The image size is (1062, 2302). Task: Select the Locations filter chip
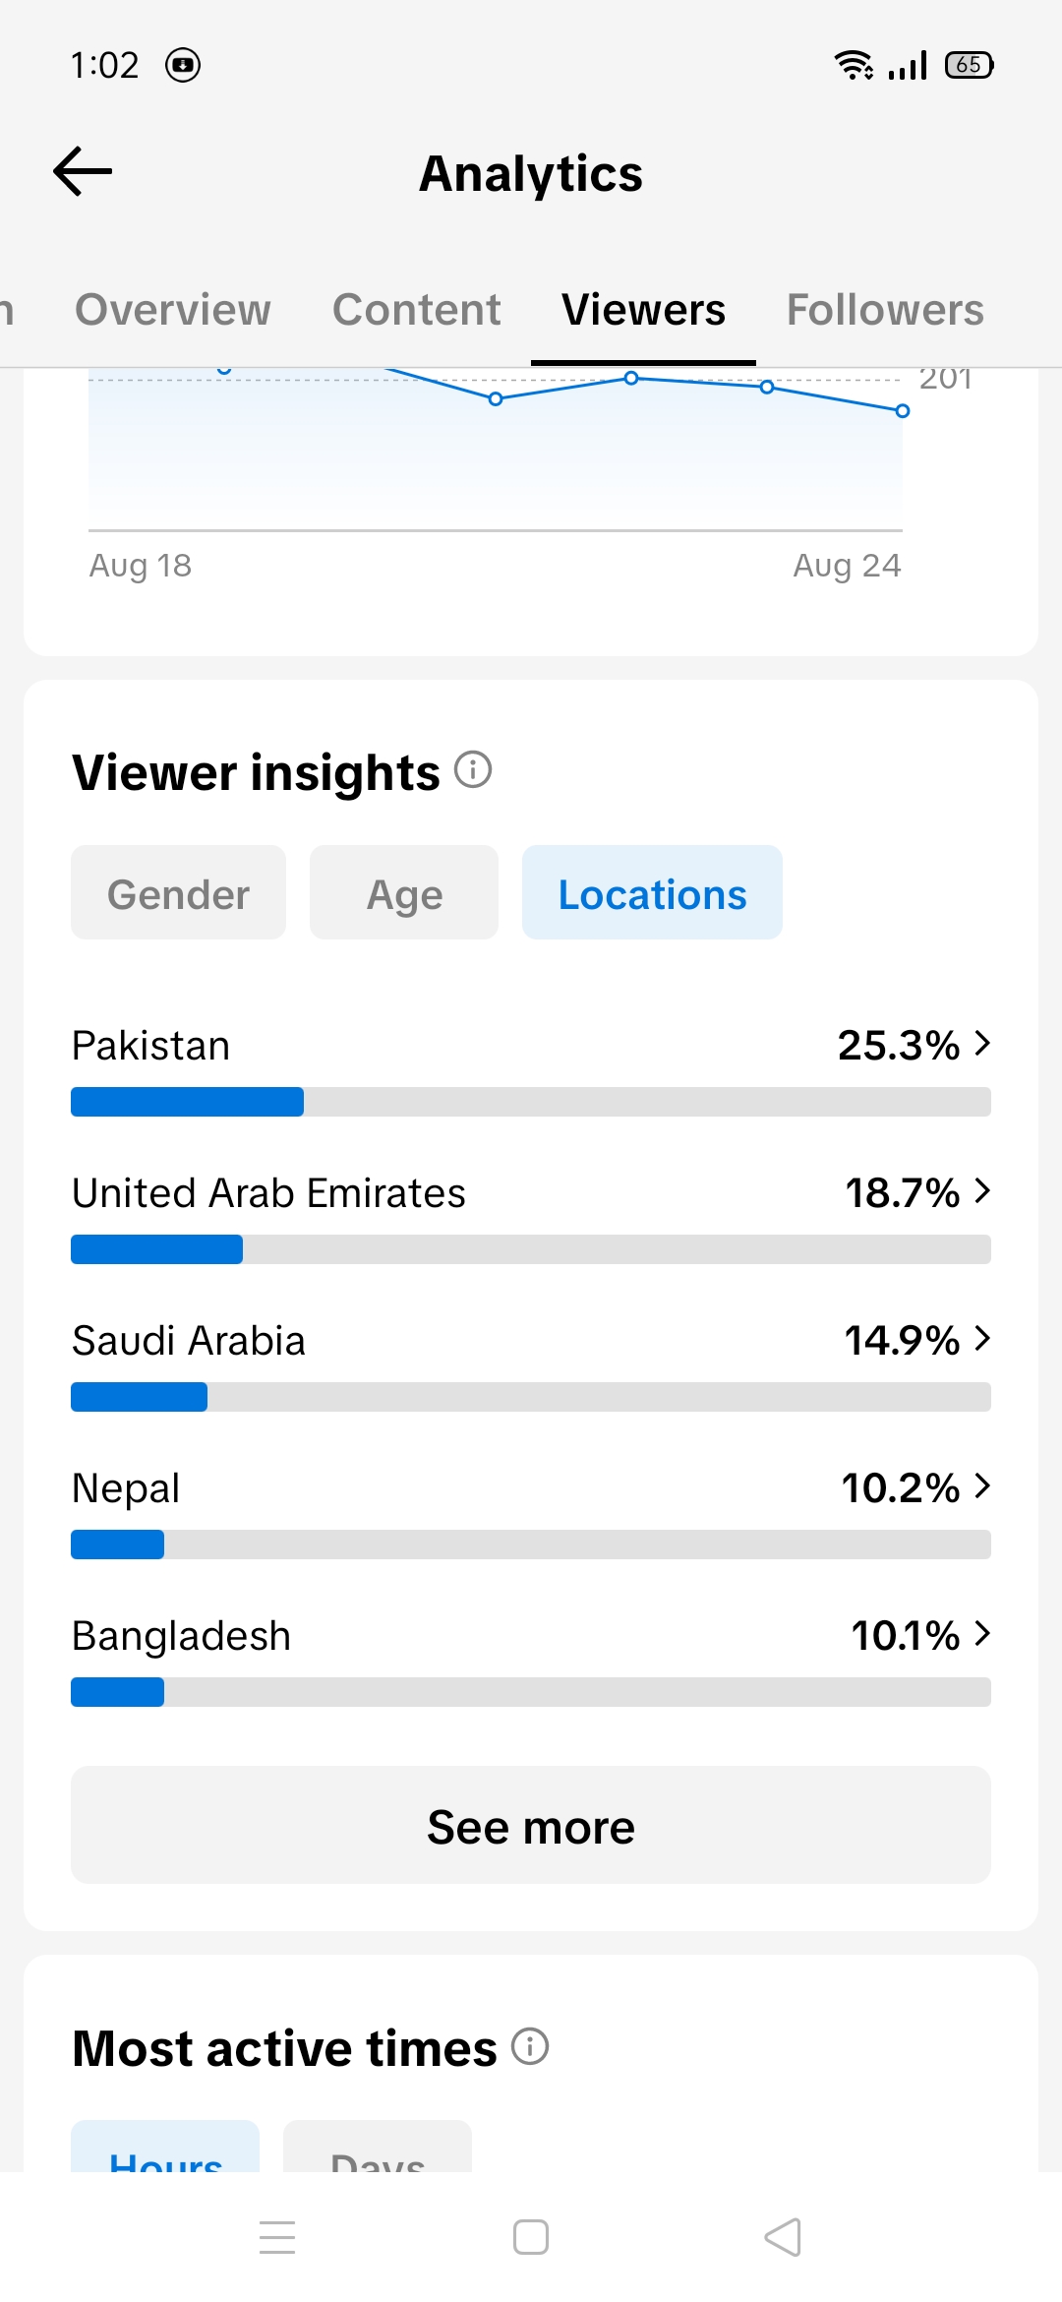pos(652,892)
